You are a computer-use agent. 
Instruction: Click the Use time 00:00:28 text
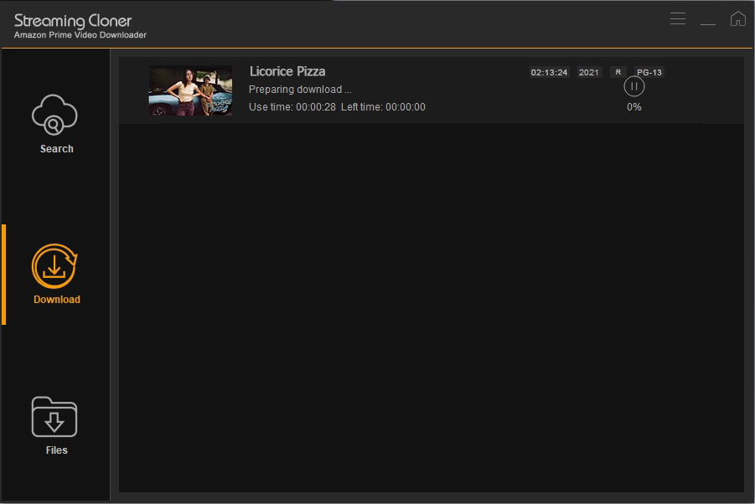pyautogui.click(x=292, y=107)
